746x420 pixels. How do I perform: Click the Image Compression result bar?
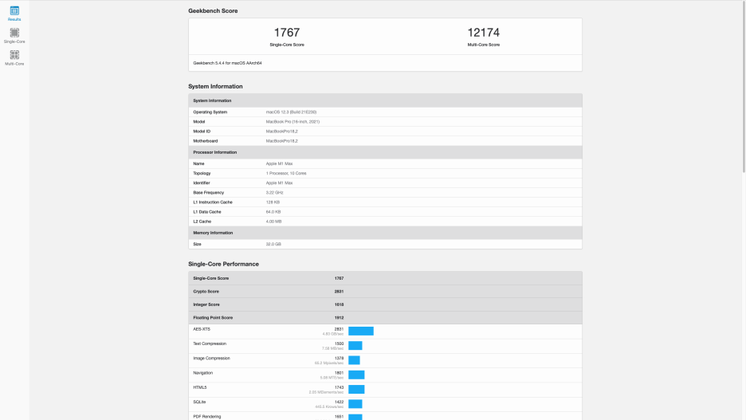pos(354,360)
